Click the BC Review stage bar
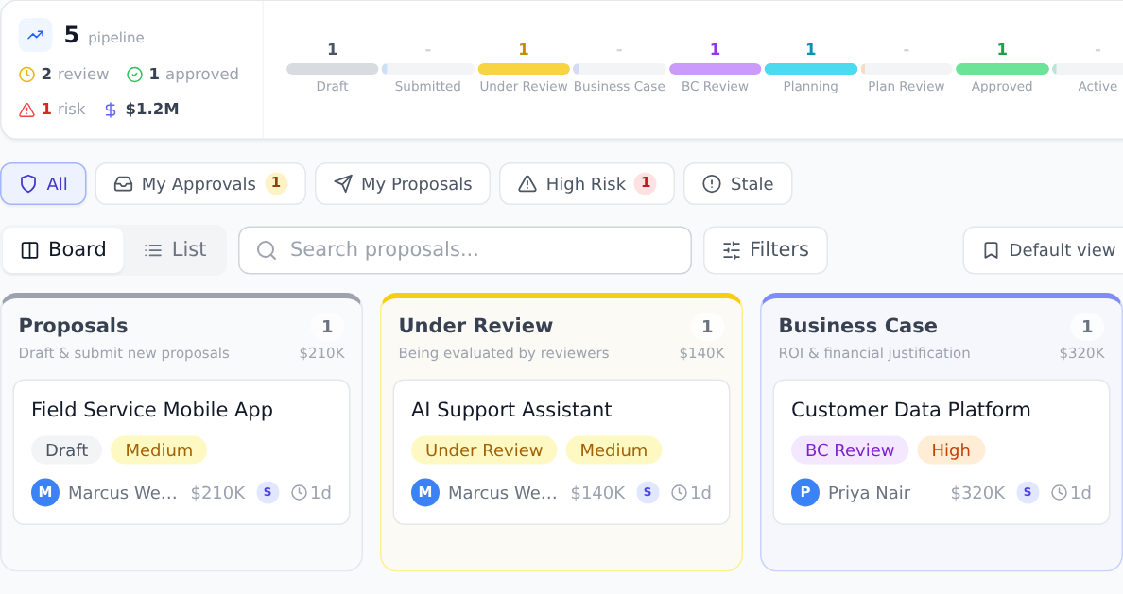This screenshot has height=594, width=1123. 715,69
